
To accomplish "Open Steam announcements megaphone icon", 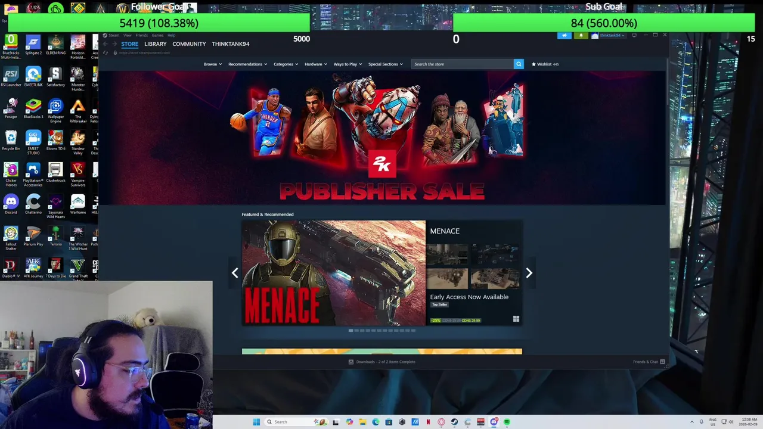I will tap(565, 36).
